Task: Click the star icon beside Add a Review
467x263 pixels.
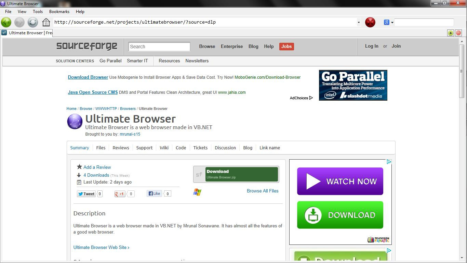Action: click(x=79, y=167)
